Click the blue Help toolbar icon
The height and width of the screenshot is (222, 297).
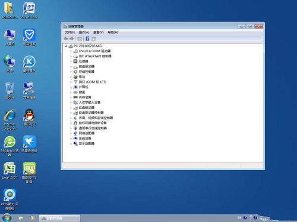[87, 38]
